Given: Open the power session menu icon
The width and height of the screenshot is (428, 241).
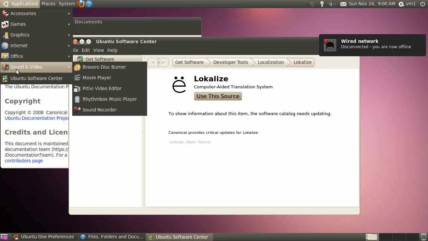Looking at the screenshot, I should pyautogui.click(x=423, y=4).
